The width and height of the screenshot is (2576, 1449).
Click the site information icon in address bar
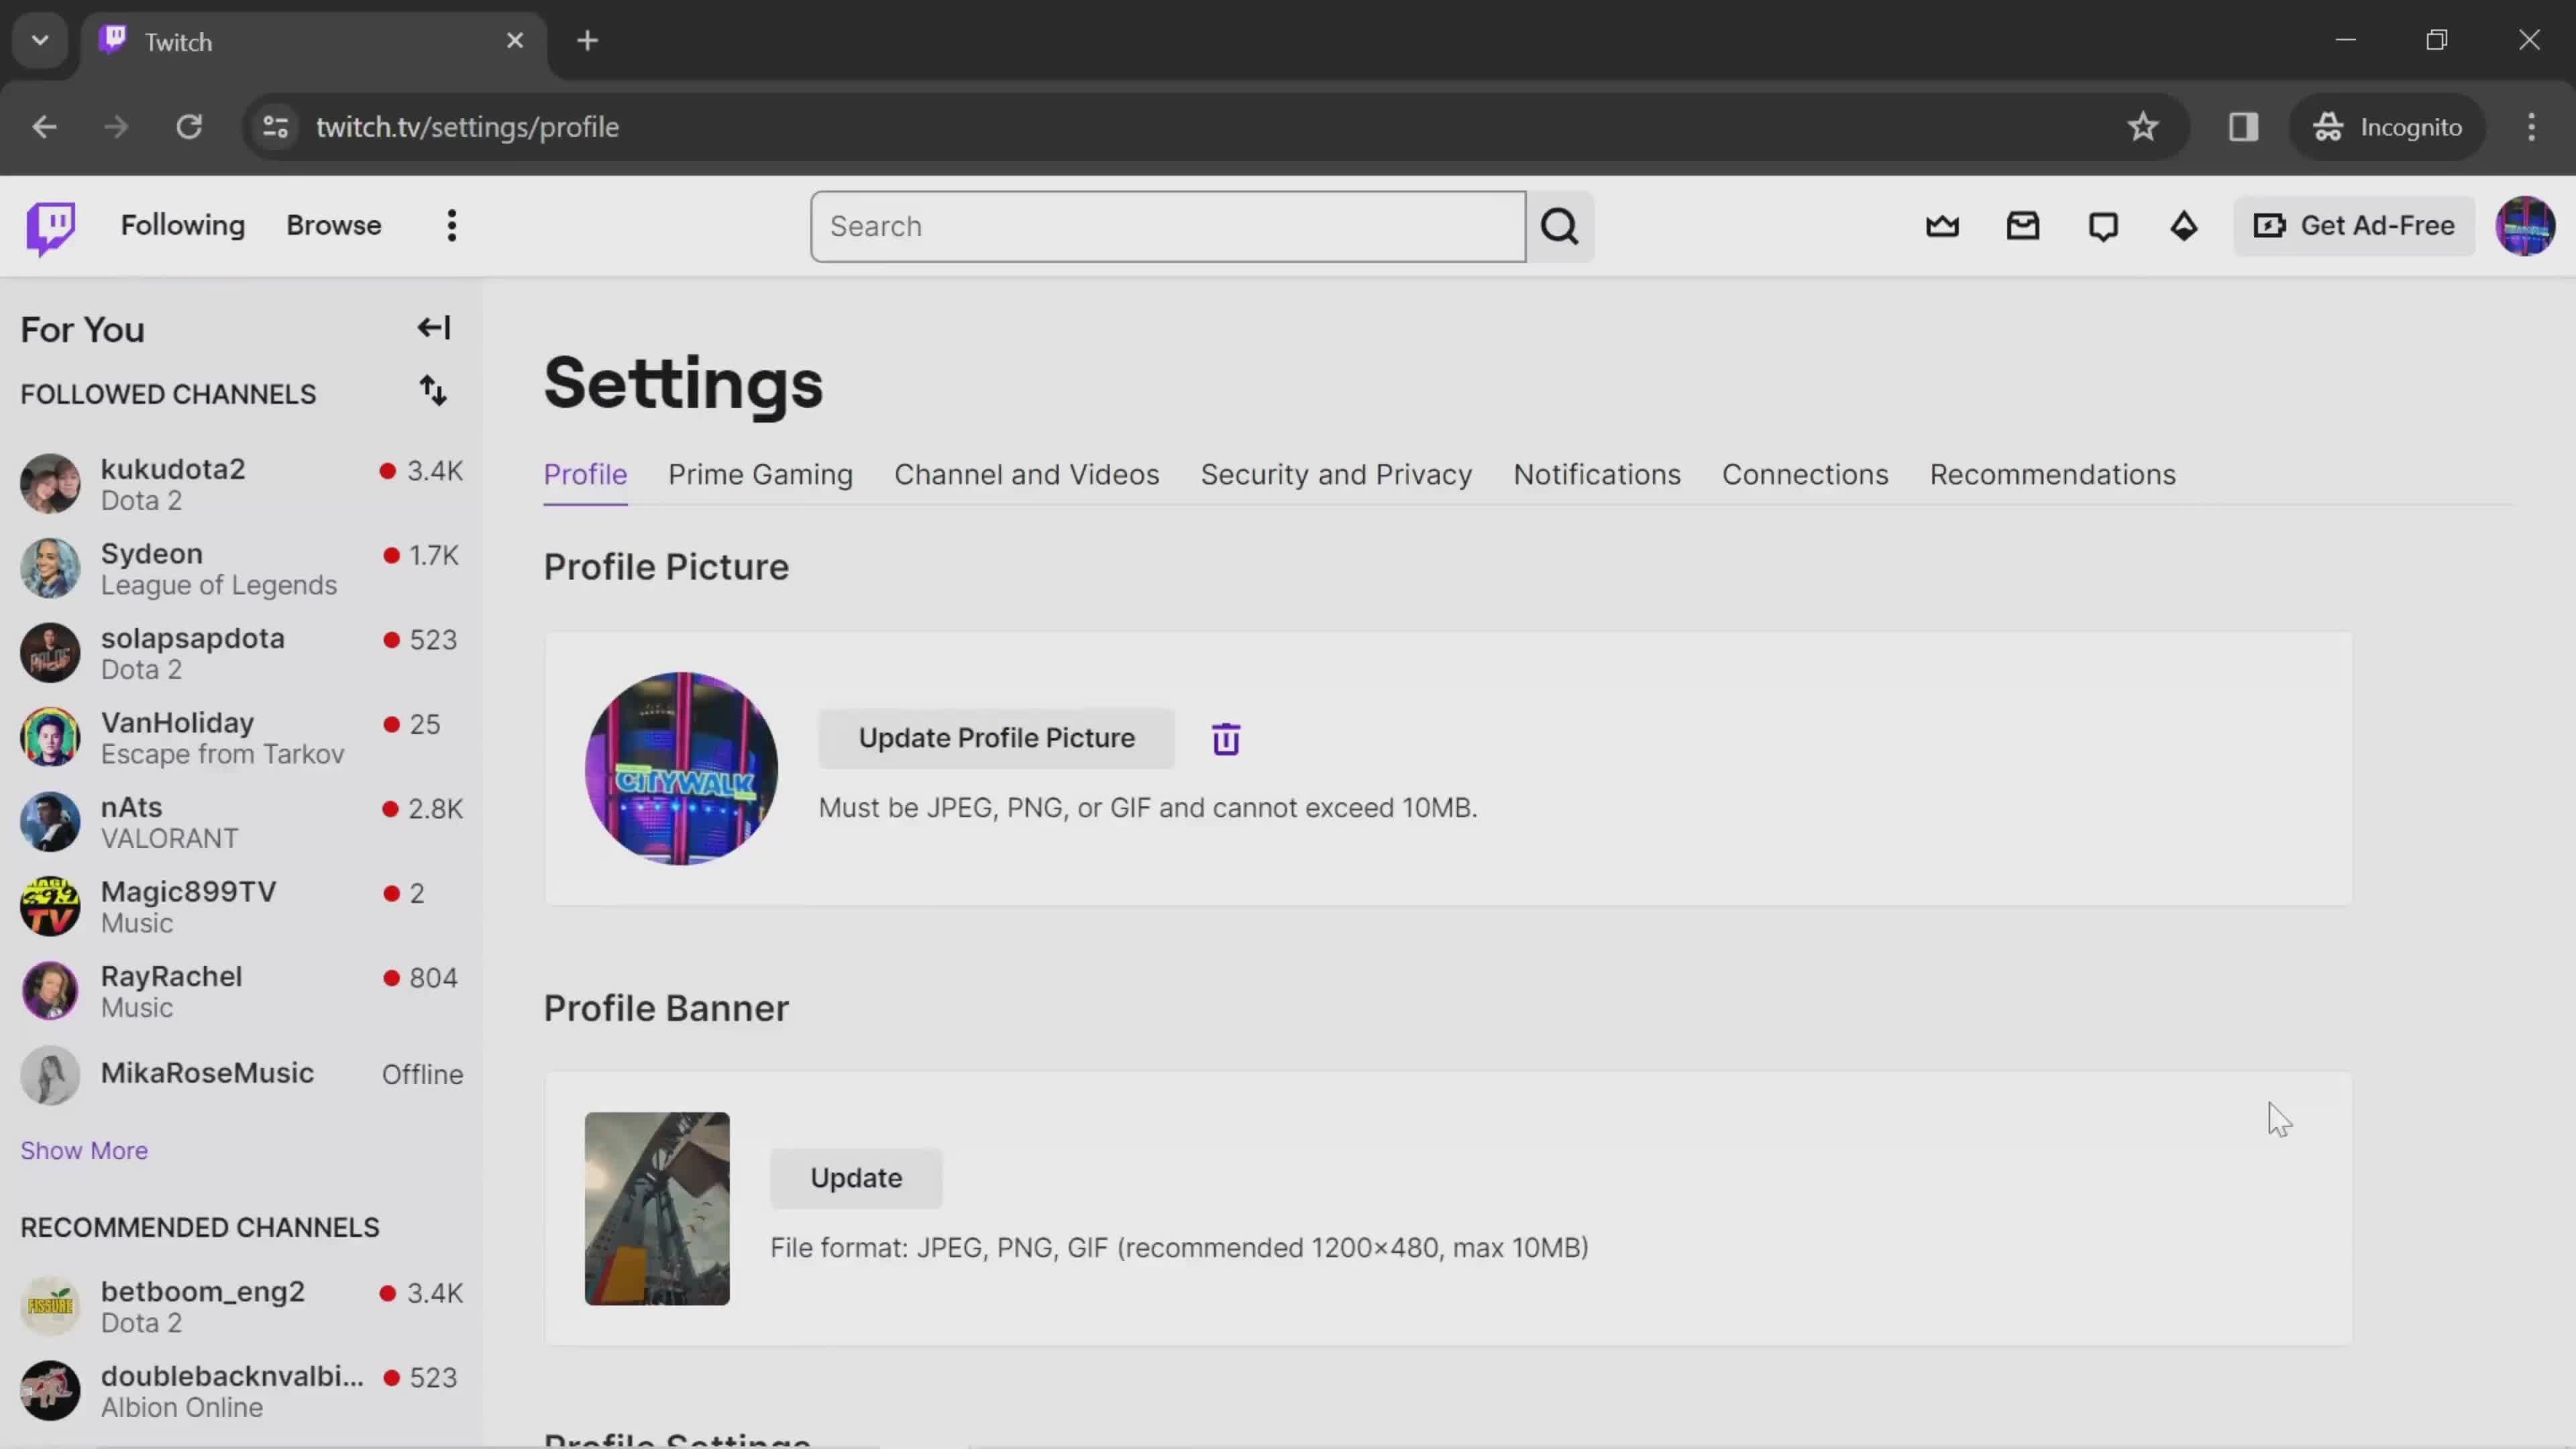point(276,127)
